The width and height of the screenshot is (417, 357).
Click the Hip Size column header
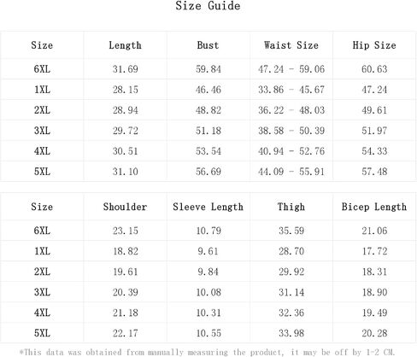374,45
